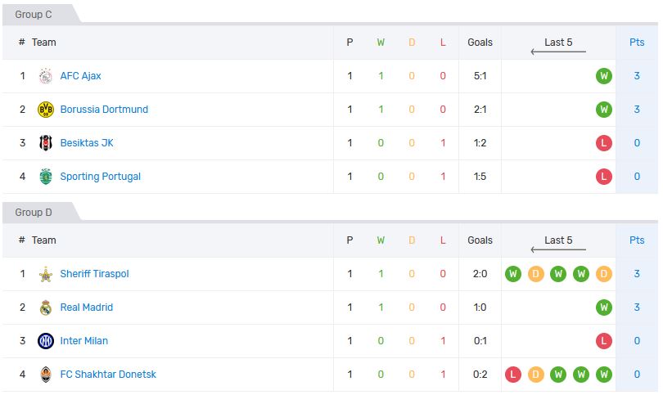The width and height of the screenshot is (663, 395).
Task: Select the Group D tab
Action: (34, 213)
